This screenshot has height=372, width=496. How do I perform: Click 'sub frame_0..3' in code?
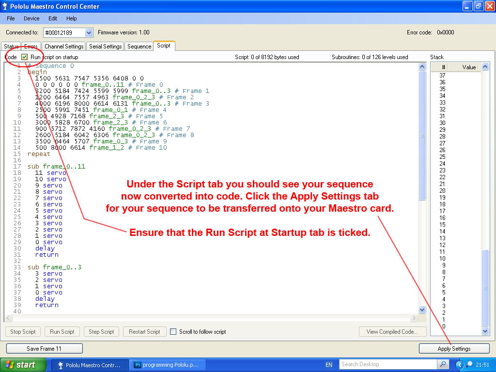[x=54, y=267]
